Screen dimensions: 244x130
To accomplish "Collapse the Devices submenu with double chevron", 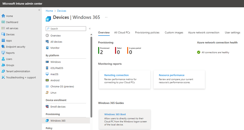I will click(90, 29).
